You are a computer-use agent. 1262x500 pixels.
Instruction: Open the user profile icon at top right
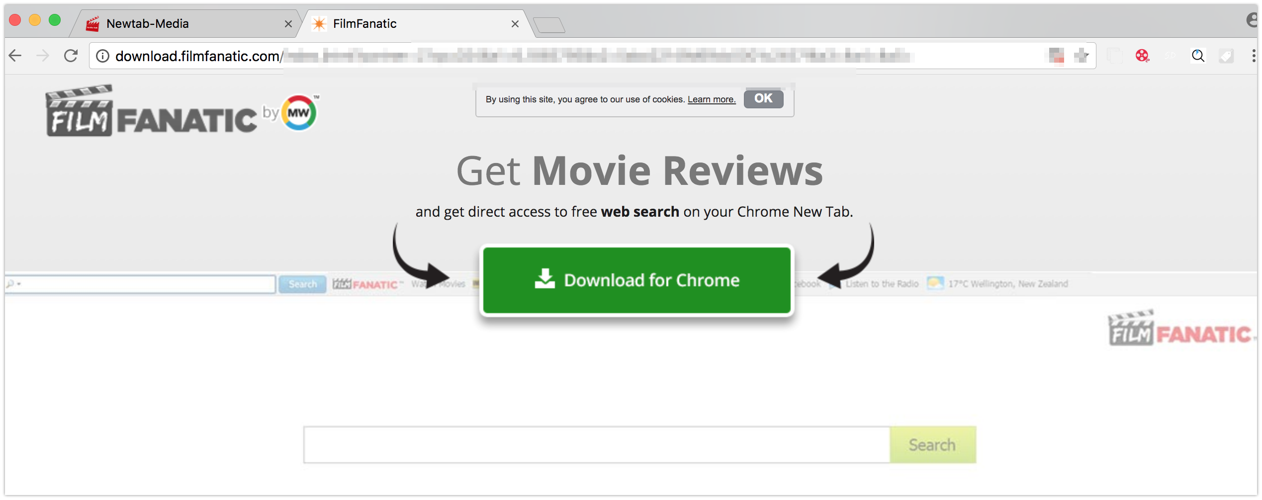point(1253,20)
